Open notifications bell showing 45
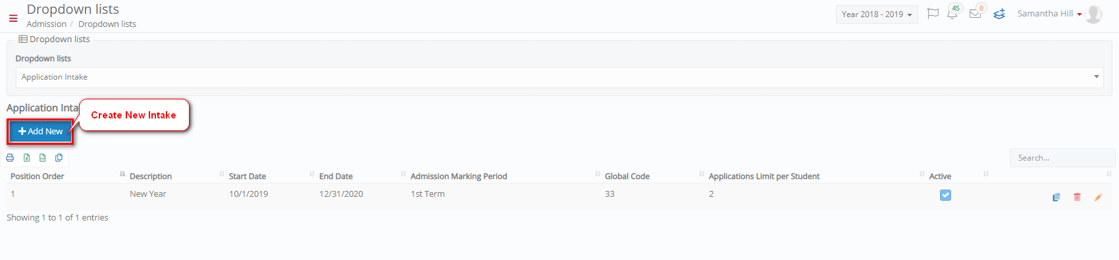 (952, 13)
